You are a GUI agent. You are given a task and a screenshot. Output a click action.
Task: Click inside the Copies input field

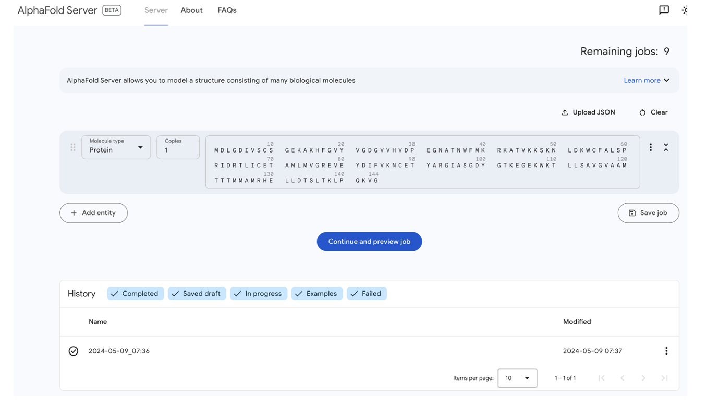point(178,150)
